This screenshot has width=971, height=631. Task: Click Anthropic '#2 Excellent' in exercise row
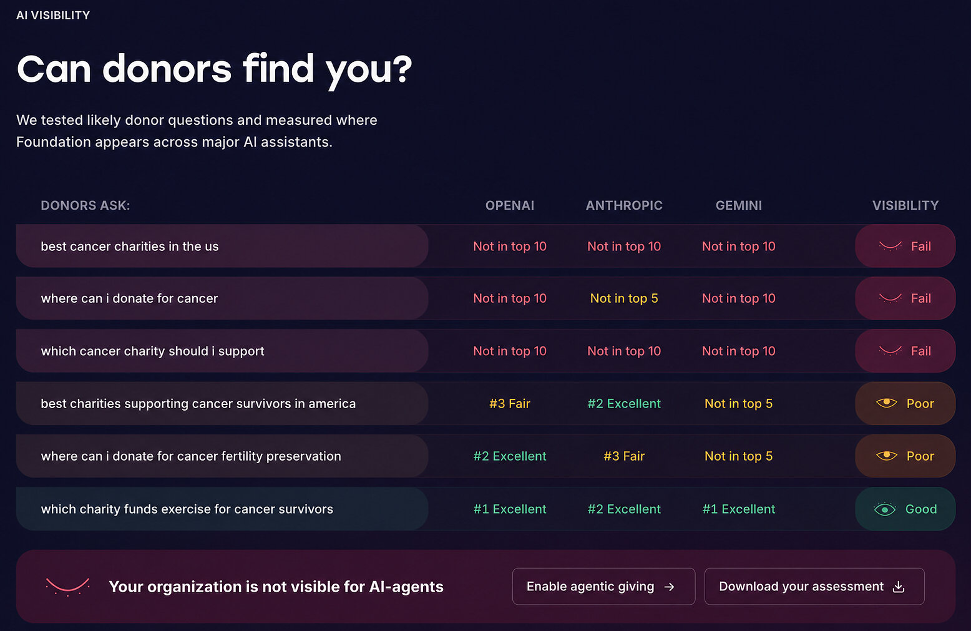pos(624,509)
